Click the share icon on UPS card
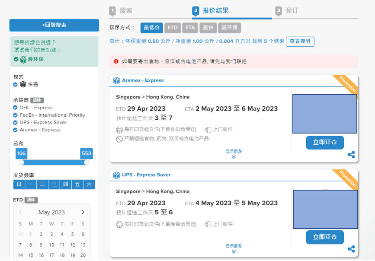The height and width of the screenshot is (261, 375). (x=351, y=249)
